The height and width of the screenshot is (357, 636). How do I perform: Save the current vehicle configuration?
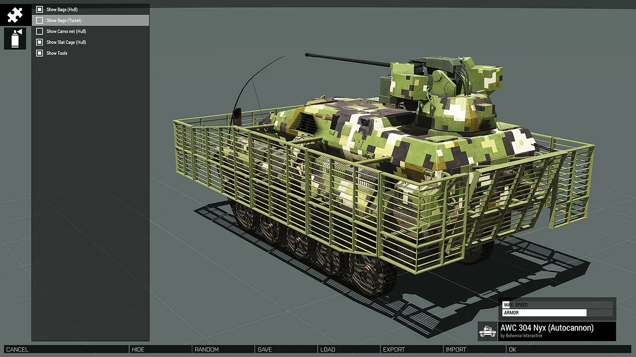[264, 350]
